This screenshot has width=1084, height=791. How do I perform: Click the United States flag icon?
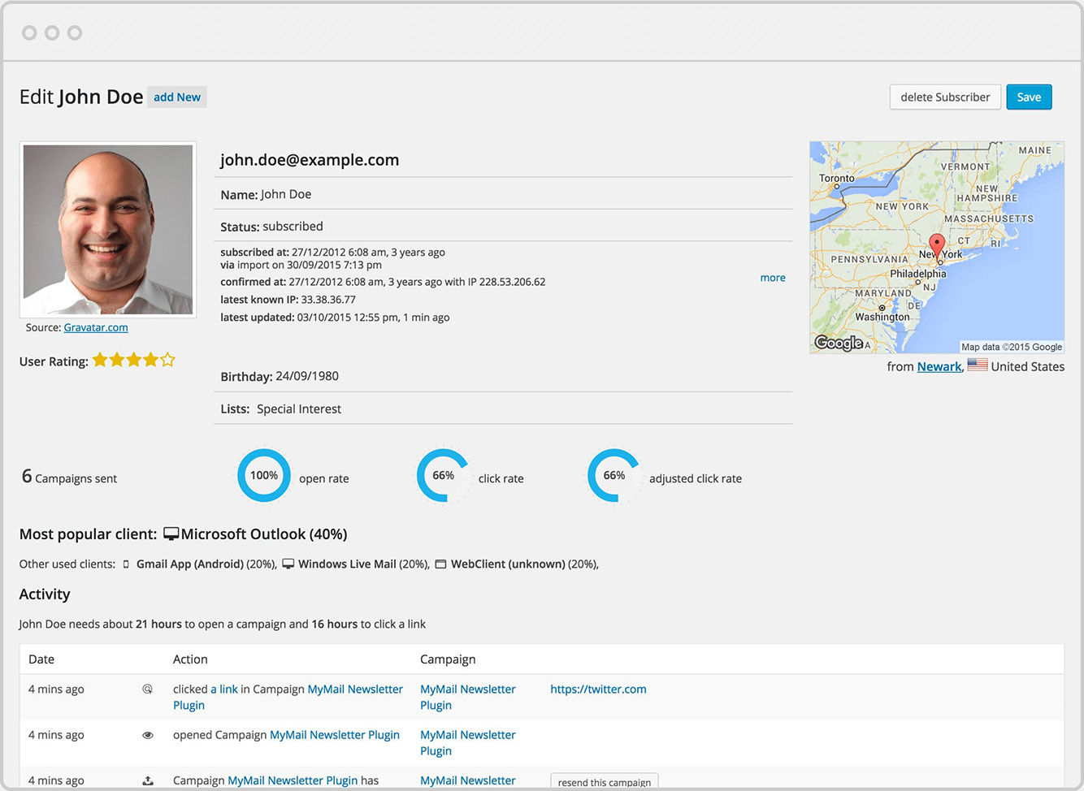[977, 365]
